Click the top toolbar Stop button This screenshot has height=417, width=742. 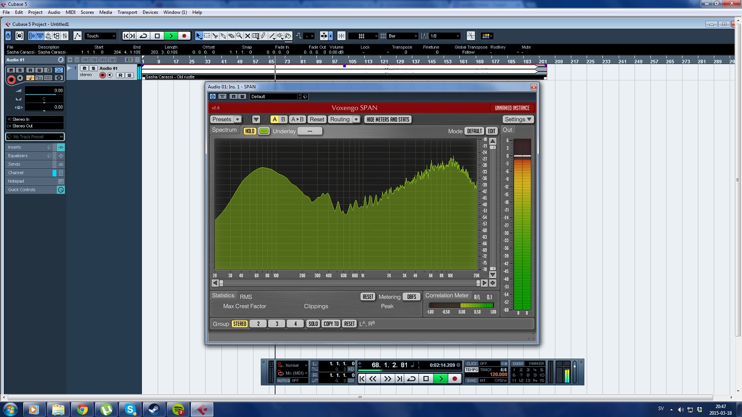(157, 36)
